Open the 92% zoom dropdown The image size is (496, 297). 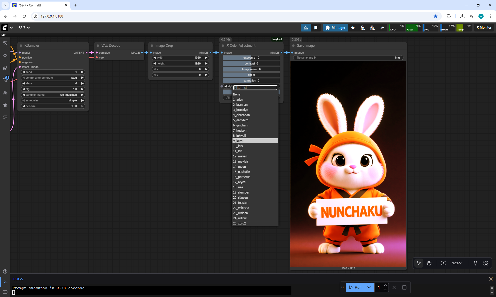point(456,263)
